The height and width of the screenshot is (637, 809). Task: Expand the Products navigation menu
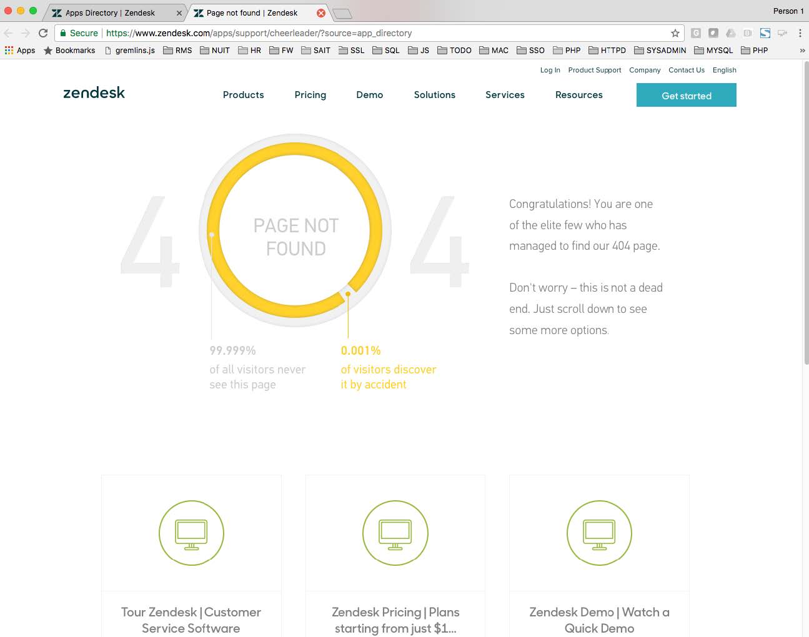click(x=243, y=95)
